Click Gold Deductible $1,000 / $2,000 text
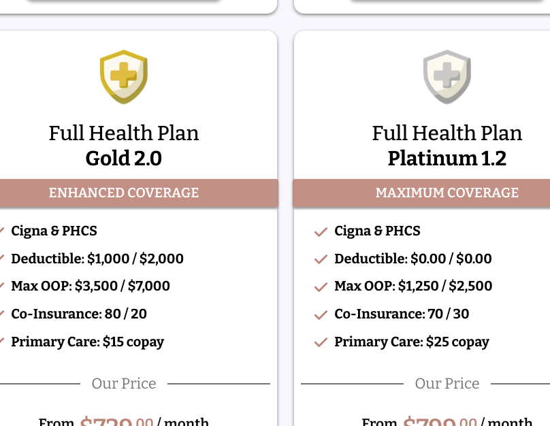 [x=97, y=259]
